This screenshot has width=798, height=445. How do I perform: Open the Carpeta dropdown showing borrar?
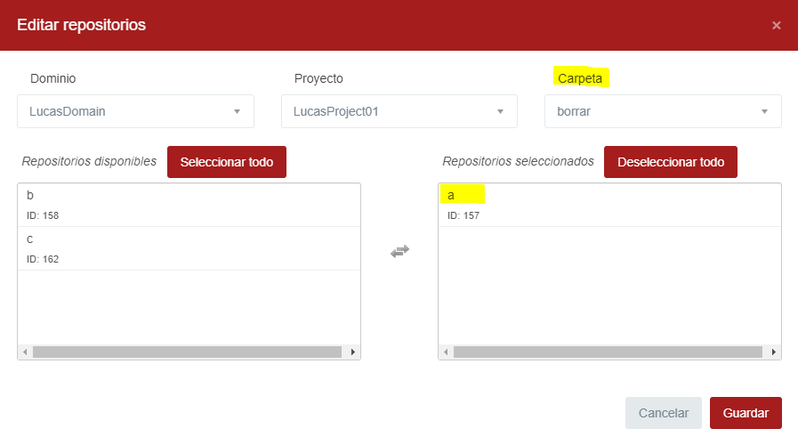tap(663, 111)
